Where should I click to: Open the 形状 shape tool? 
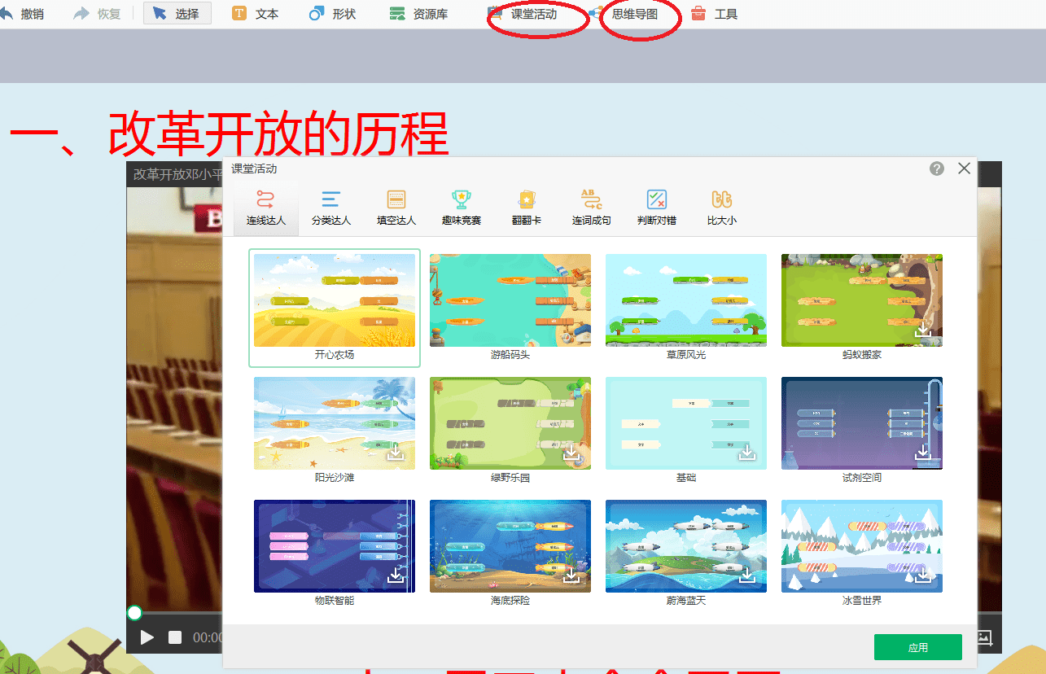coord(333,14)
